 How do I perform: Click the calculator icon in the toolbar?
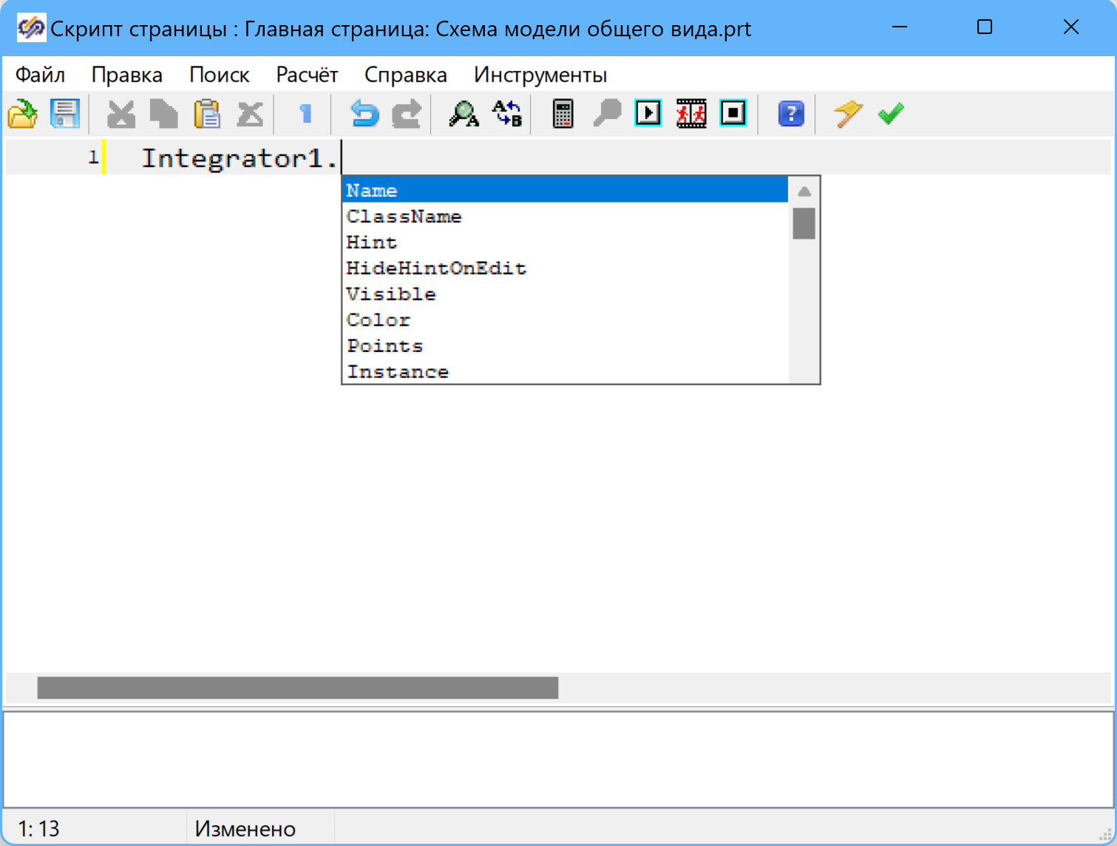coord(563,114)
